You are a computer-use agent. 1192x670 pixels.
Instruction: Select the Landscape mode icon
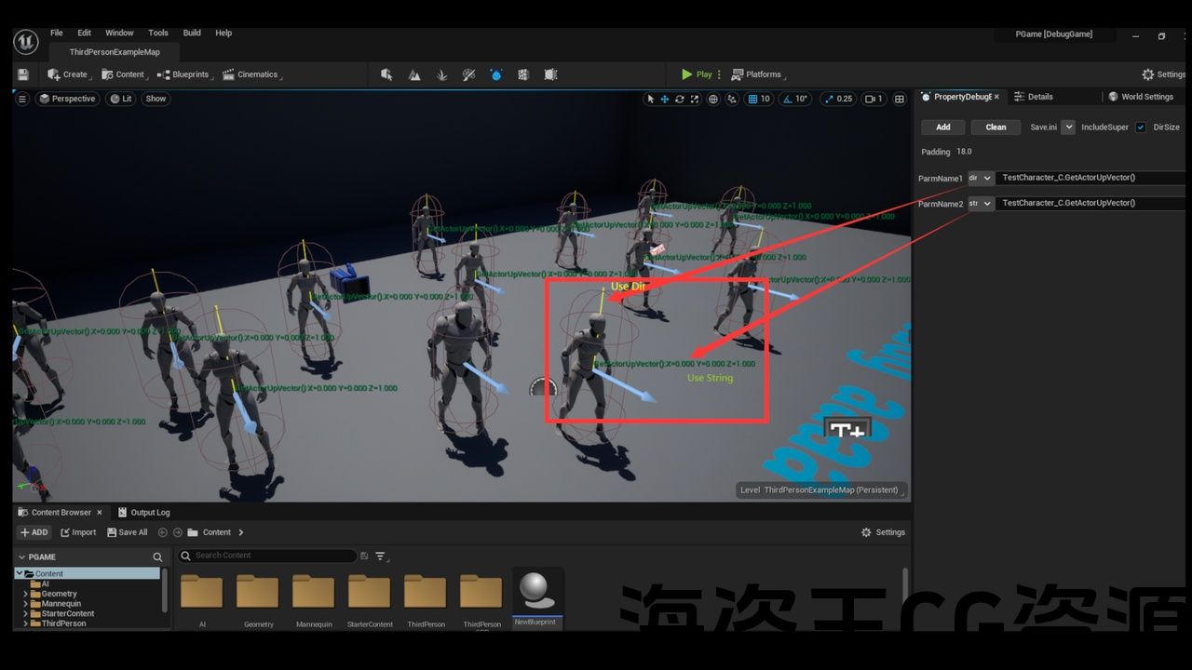click(414, 74)
